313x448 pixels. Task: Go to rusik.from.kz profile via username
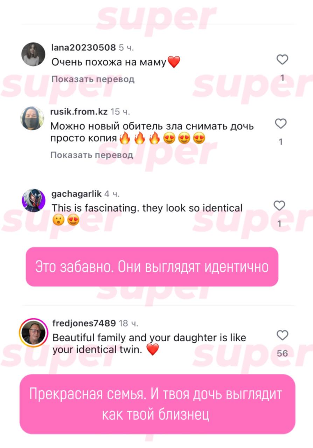point(79,112)
